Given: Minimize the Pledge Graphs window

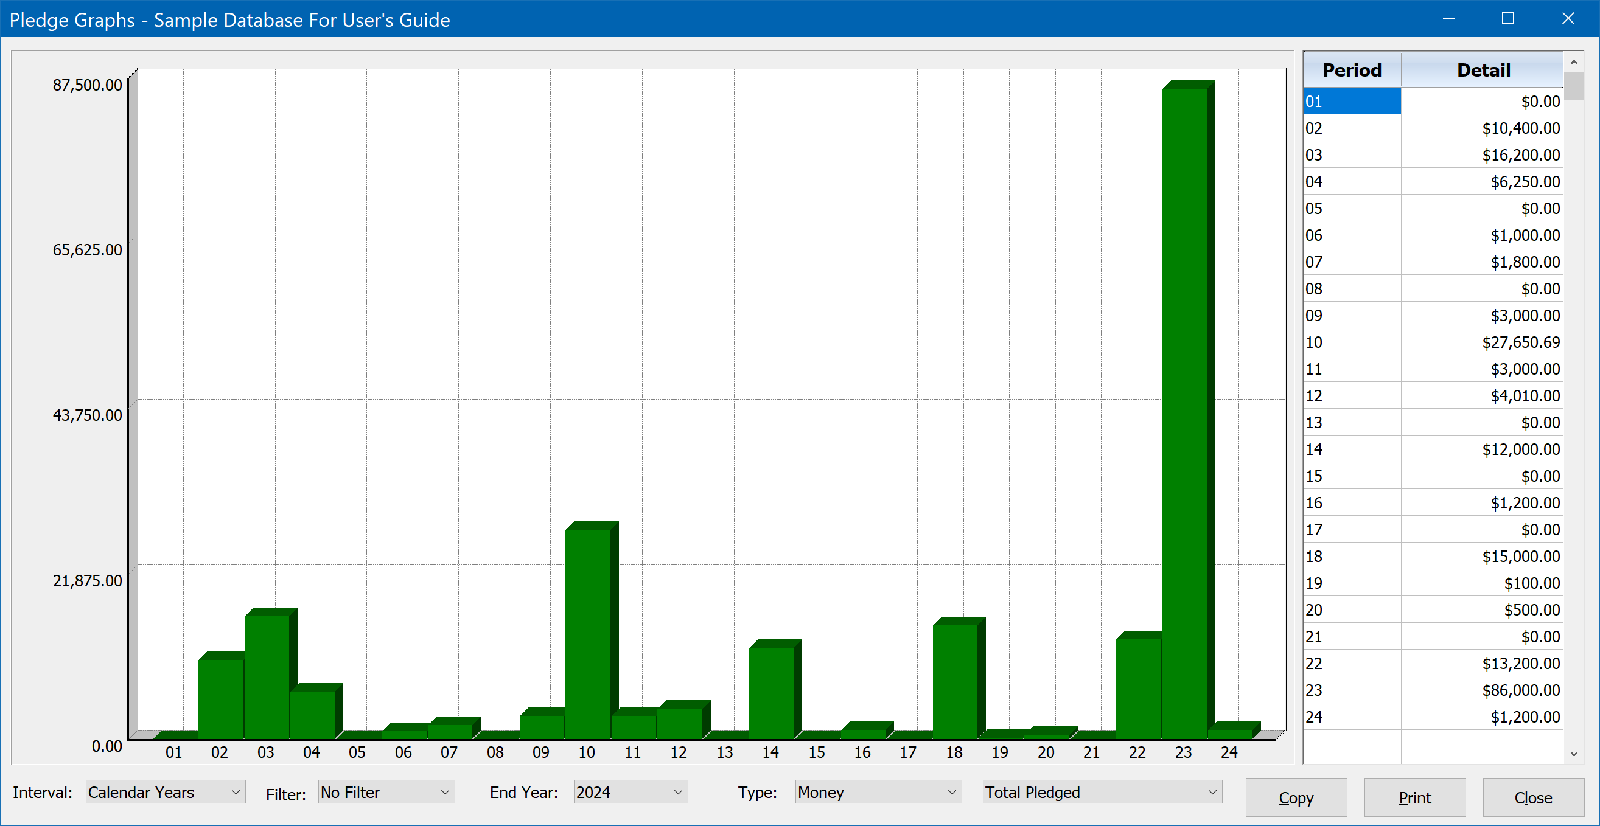Looking at the screenshot, I should pos(1448,19).
